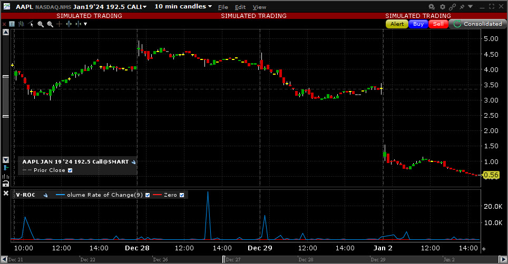Click the second magnifier zoom icon
This screenshot has width=508, height=264.
point(50,24)
